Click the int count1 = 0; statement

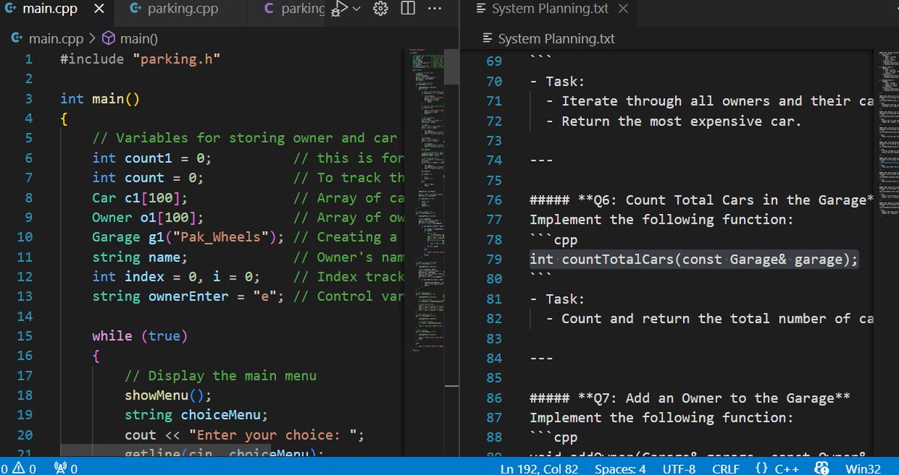click(x=152, y=158)
